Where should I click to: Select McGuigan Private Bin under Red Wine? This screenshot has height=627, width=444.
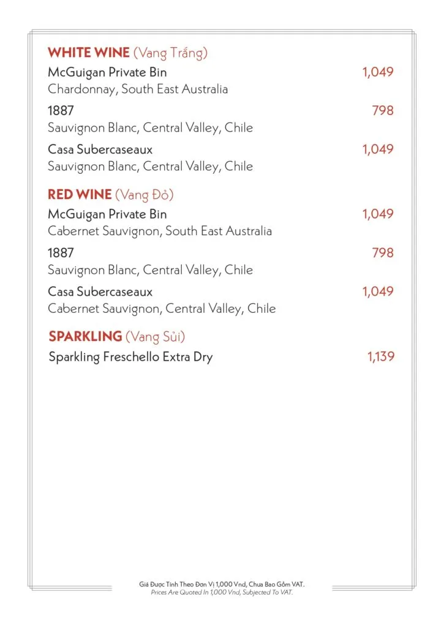tap(107, 214)
